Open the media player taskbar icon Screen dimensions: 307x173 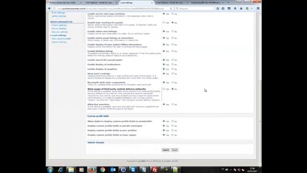(81, 170)
